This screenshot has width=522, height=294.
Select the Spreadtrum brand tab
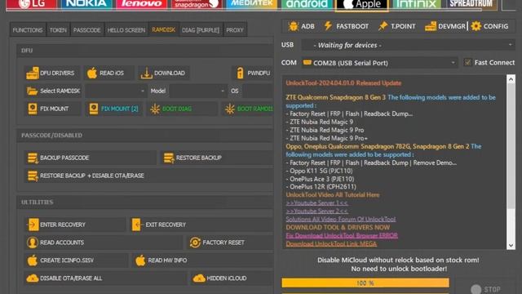[471, 4]
